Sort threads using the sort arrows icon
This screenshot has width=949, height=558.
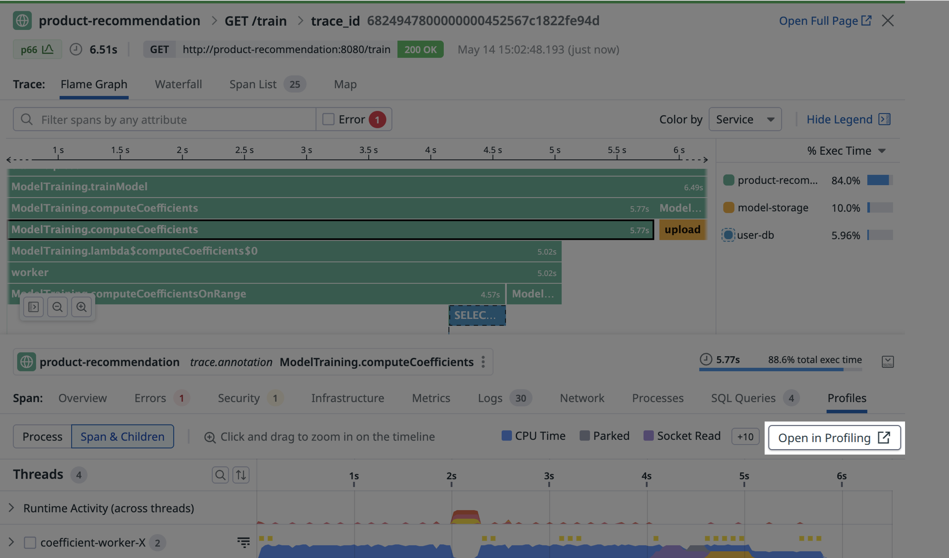[x=241, y=475]
